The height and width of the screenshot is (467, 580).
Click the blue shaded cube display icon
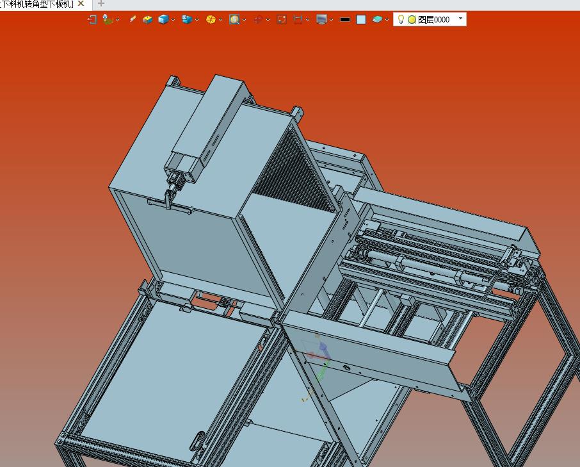pos(163,20)
